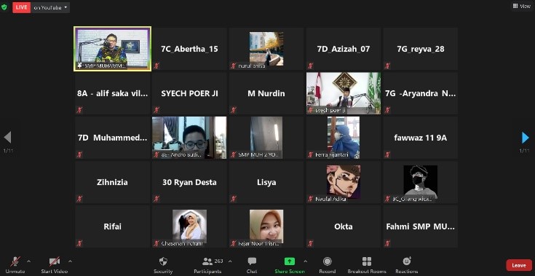535x276 pixels.
Task: Select the Fahmi SMP MU participant tile
Action: point(421,226)
